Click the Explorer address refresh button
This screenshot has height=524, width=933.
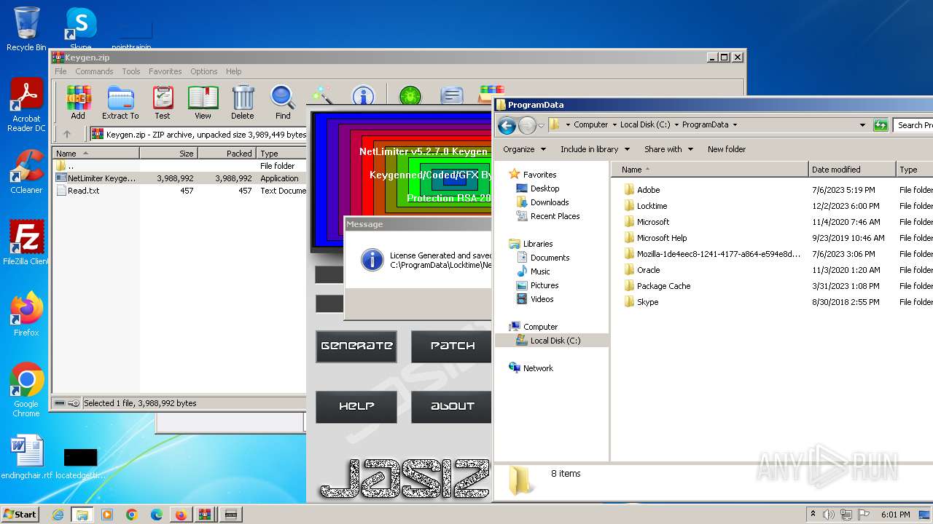(881, 125)
